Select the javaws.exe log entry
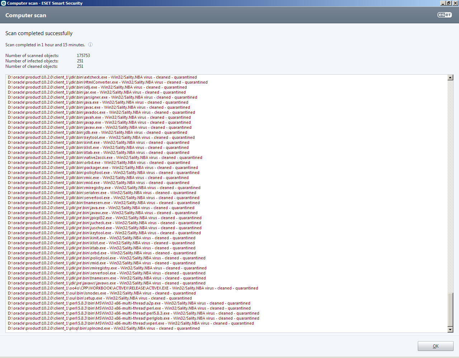This screenshot has height=358, width=459. coord(107,283)
